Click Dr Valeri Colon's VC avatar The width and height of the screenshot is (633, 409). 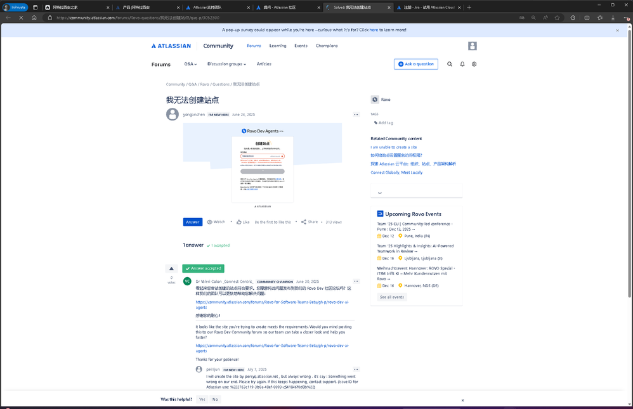pos(187,282)
